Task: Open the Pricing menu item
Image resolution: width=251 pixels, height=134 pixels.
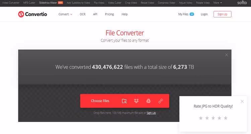Action: coord(109,14)
